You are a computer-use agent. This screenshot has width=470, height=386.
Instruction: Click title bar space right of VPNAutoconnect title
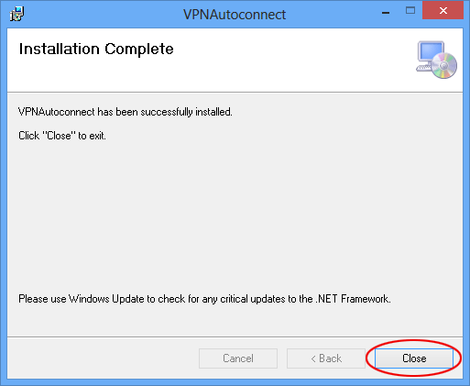point(332,14)
